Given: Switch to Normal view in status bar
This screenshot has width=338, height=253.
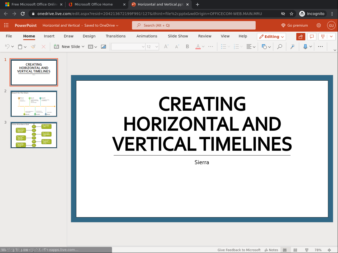Looking at the screenshot, I should [285, 250].
